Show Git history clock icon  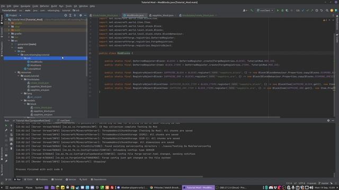click(x=317, y=11)
